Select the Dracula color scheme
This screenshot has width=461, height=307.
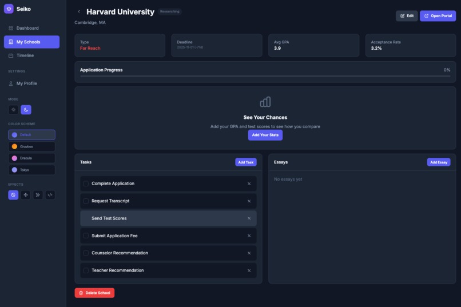point(32,158)
